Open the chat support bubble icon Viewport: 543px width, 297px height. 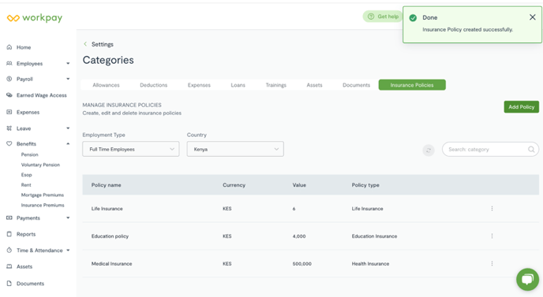[x=527, y=280]
